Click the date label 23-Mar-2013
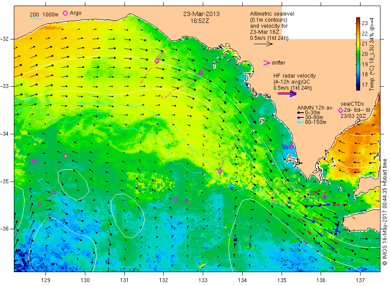Screen dimensions: 390x286 point(201,14)
